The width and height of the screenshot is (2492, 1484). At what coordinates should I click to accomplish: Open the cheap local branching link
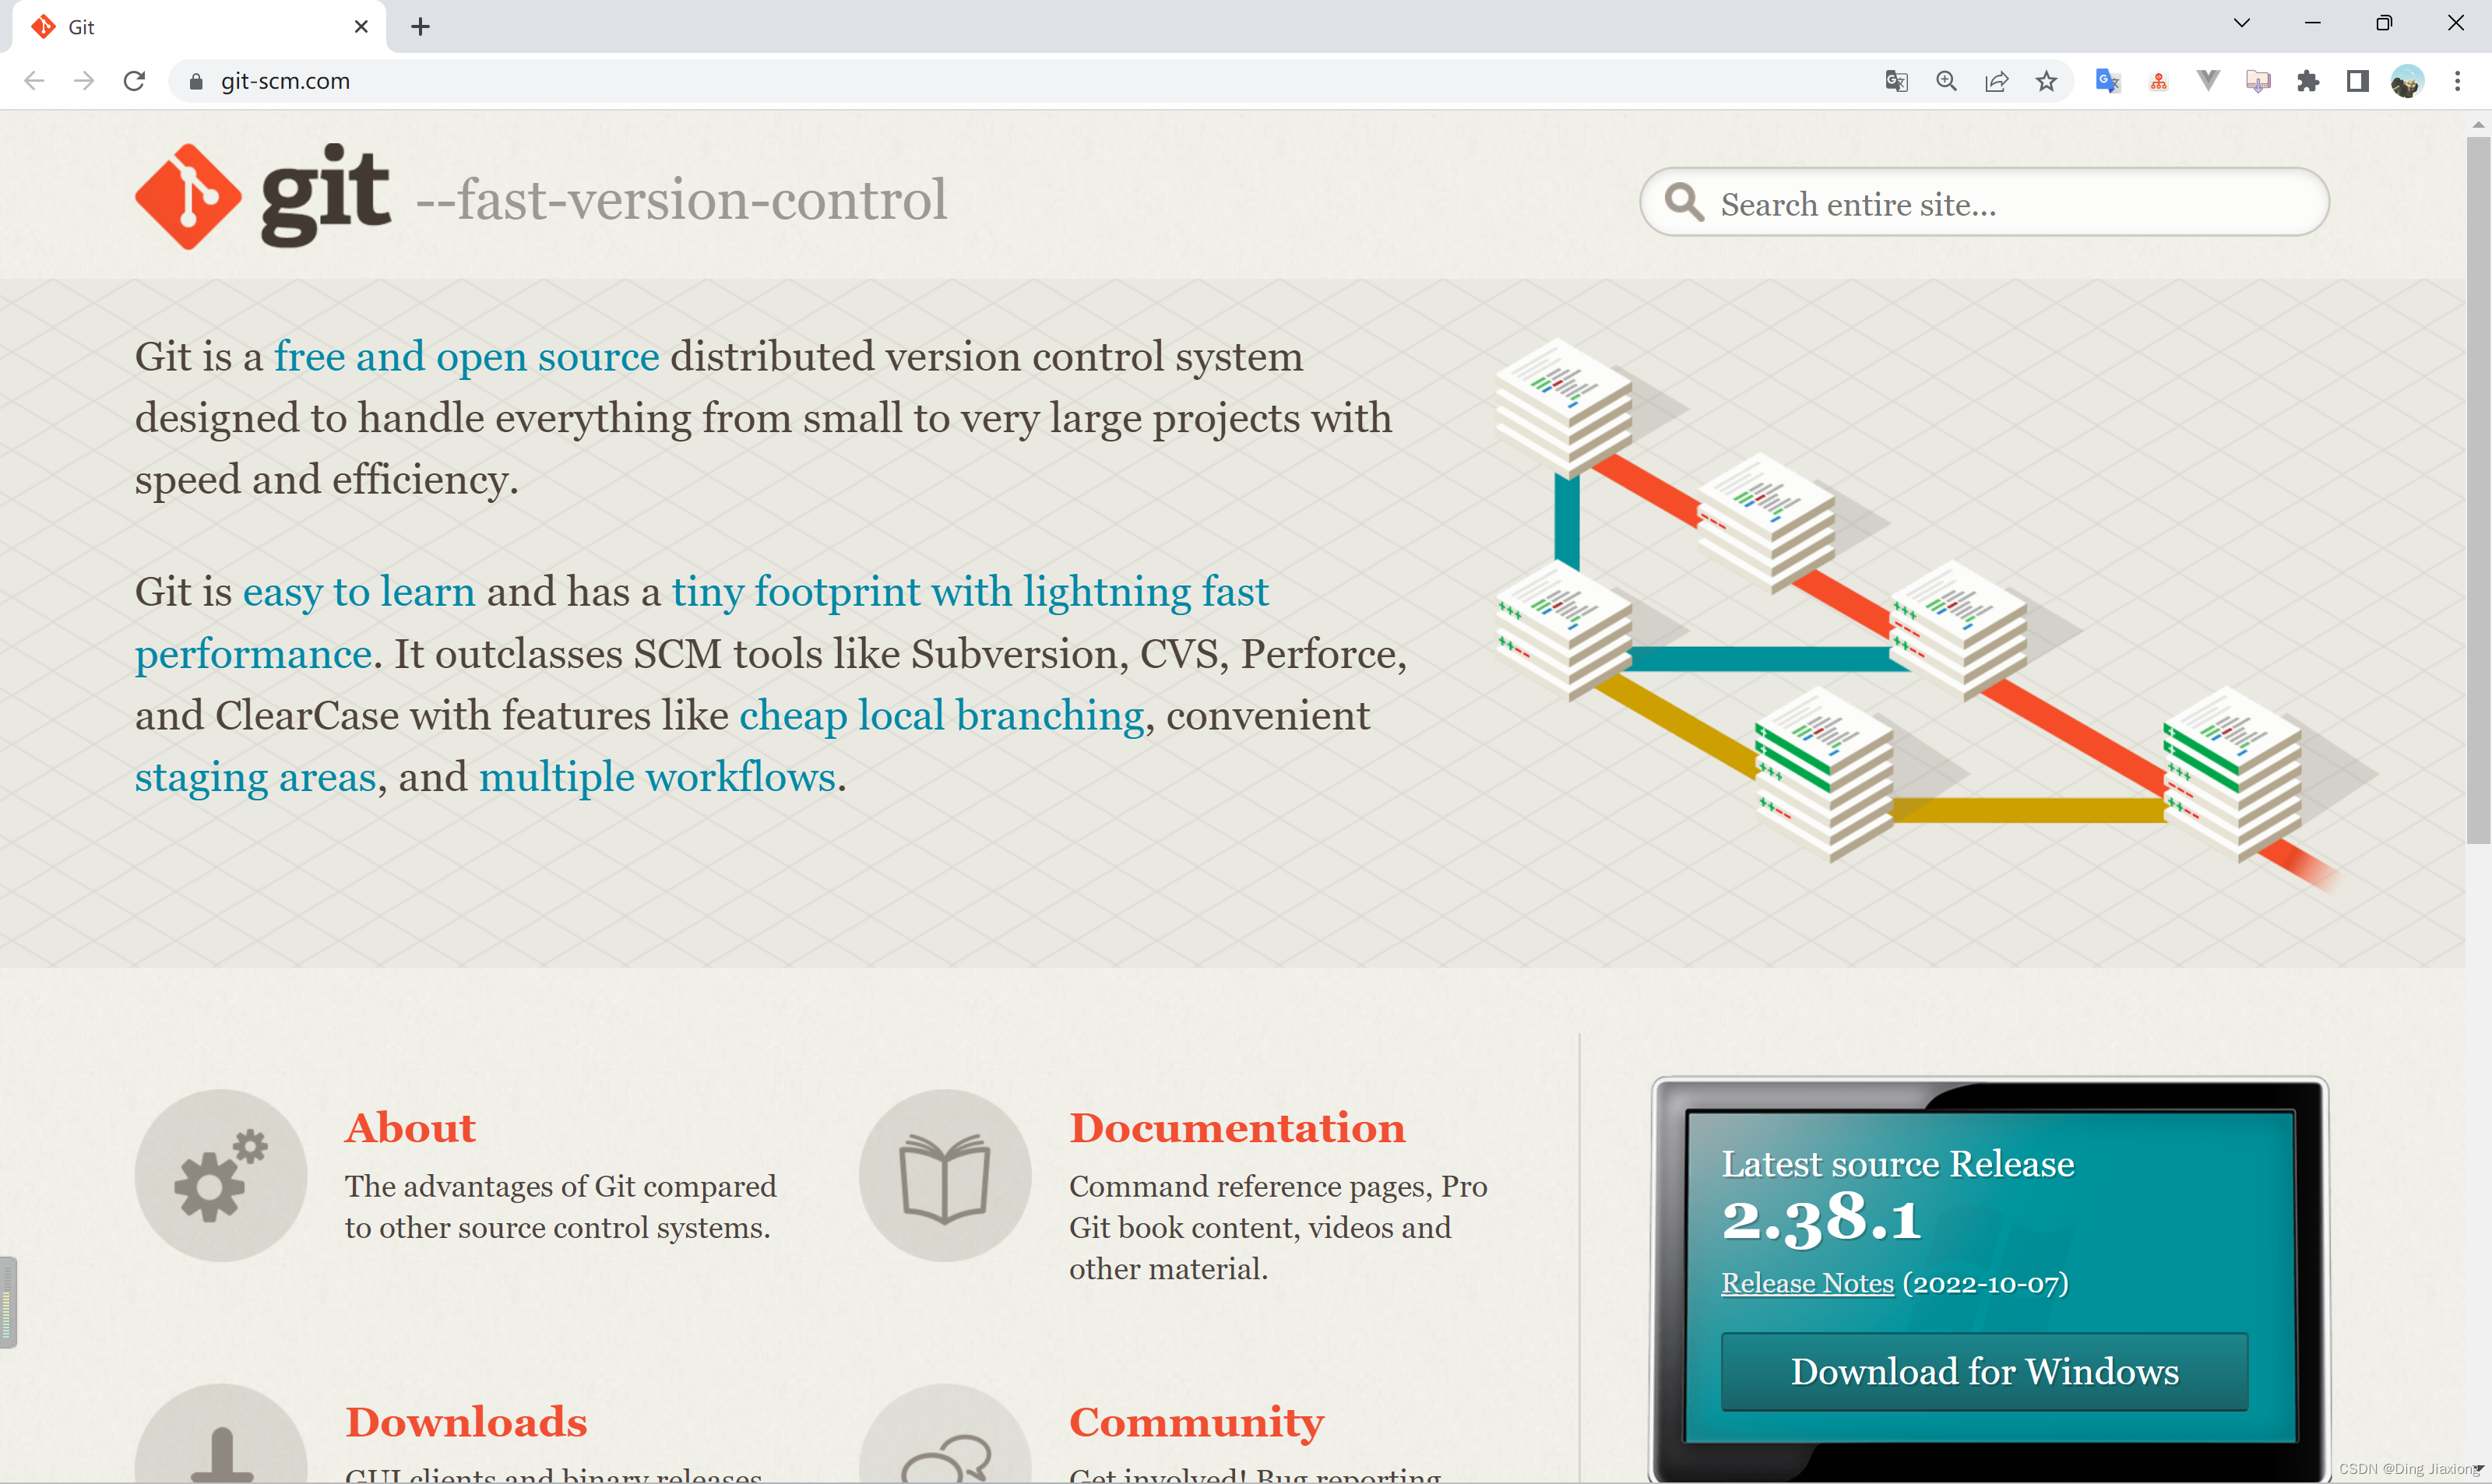point(942,715)
